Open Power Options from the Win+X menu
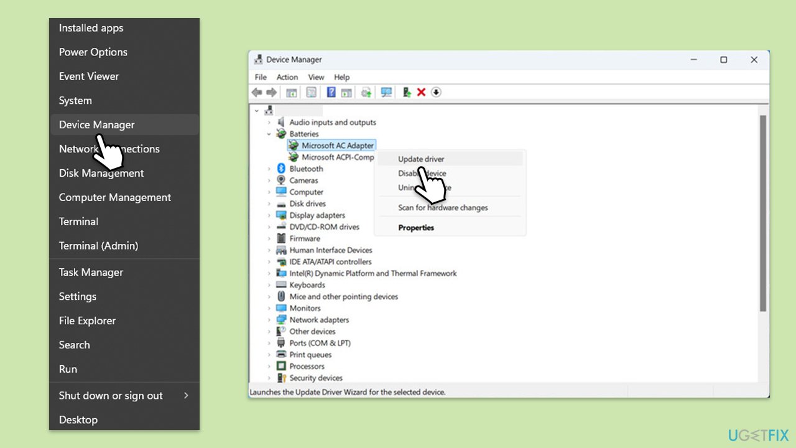 pyautogui.click(x=124, y=52)
